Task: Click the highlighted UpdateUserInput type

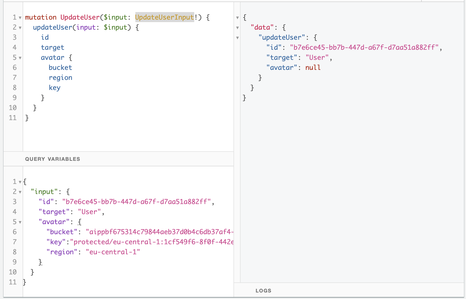Action: 165,17
